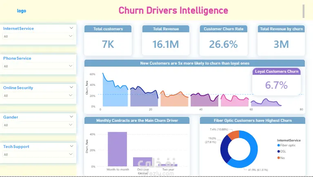Open the OnlineSecurity All dropdown
This screenshot has width=313, height=177.
[x=38, y=95]
